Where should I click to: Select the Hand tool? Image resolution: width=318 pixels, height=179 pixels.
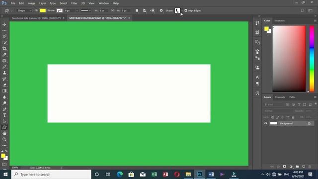tap(4, 133)
